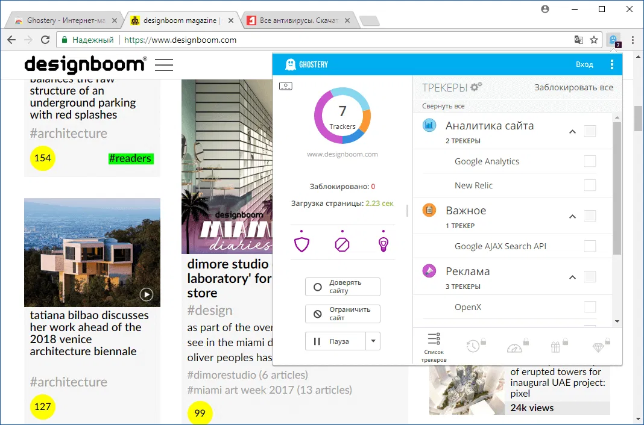Enable blocking for Google Analytics
Image resolution: width=644 pixels, height=425 pixels.
590,161
